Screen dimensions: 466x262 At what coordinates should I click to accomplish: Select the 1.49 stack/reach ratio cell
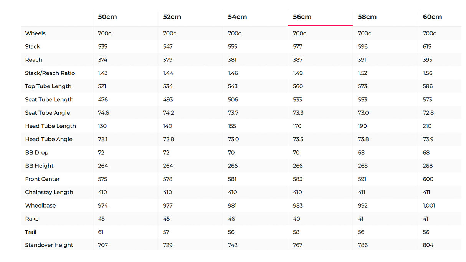tap(298, 73)
